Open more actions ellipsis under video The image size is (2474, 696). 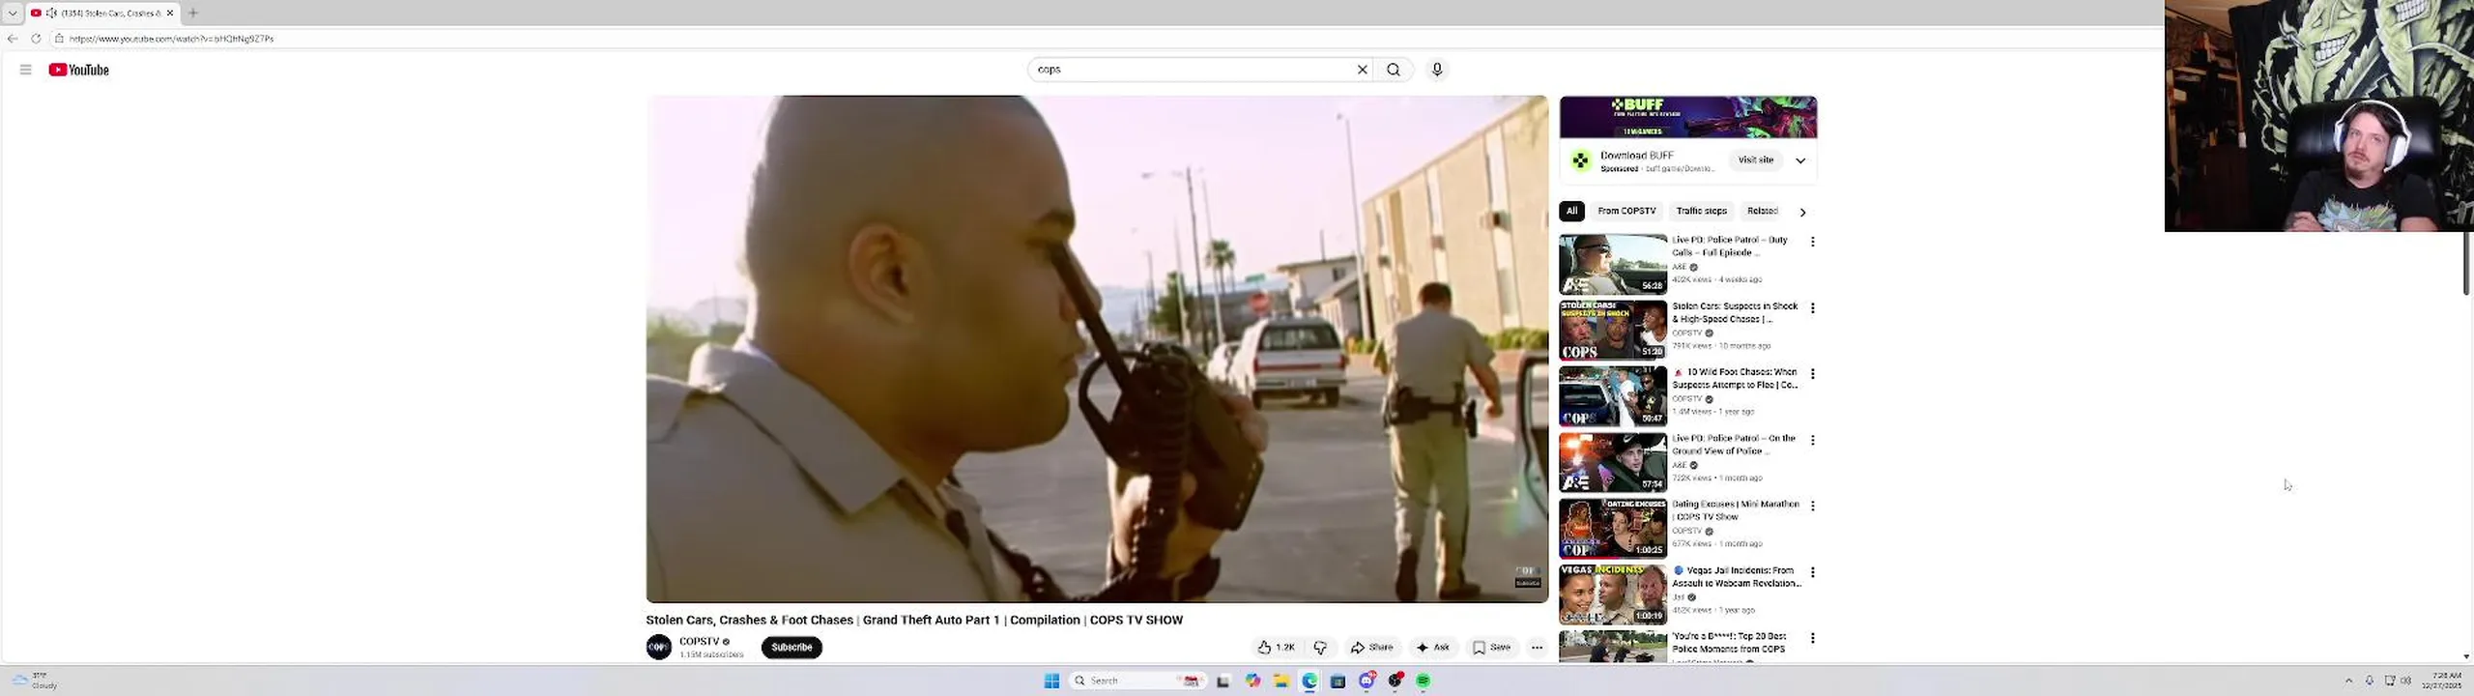tap(1537, 648)
